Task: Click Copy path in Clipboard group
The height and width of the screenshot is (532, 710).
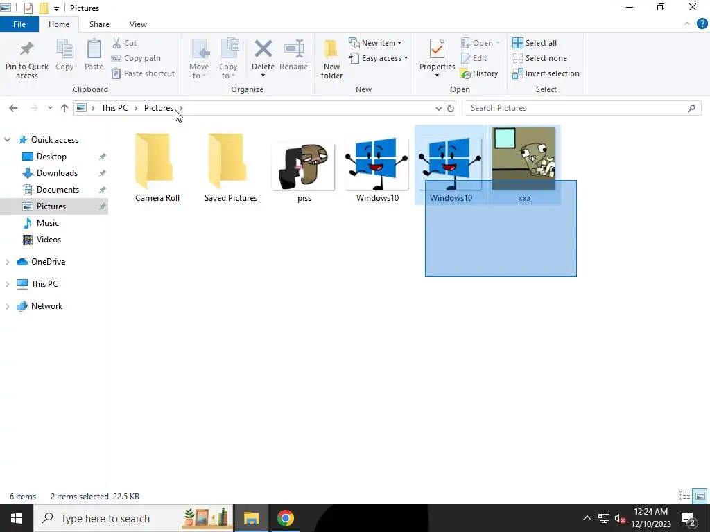Action: [x=136, y=58]
